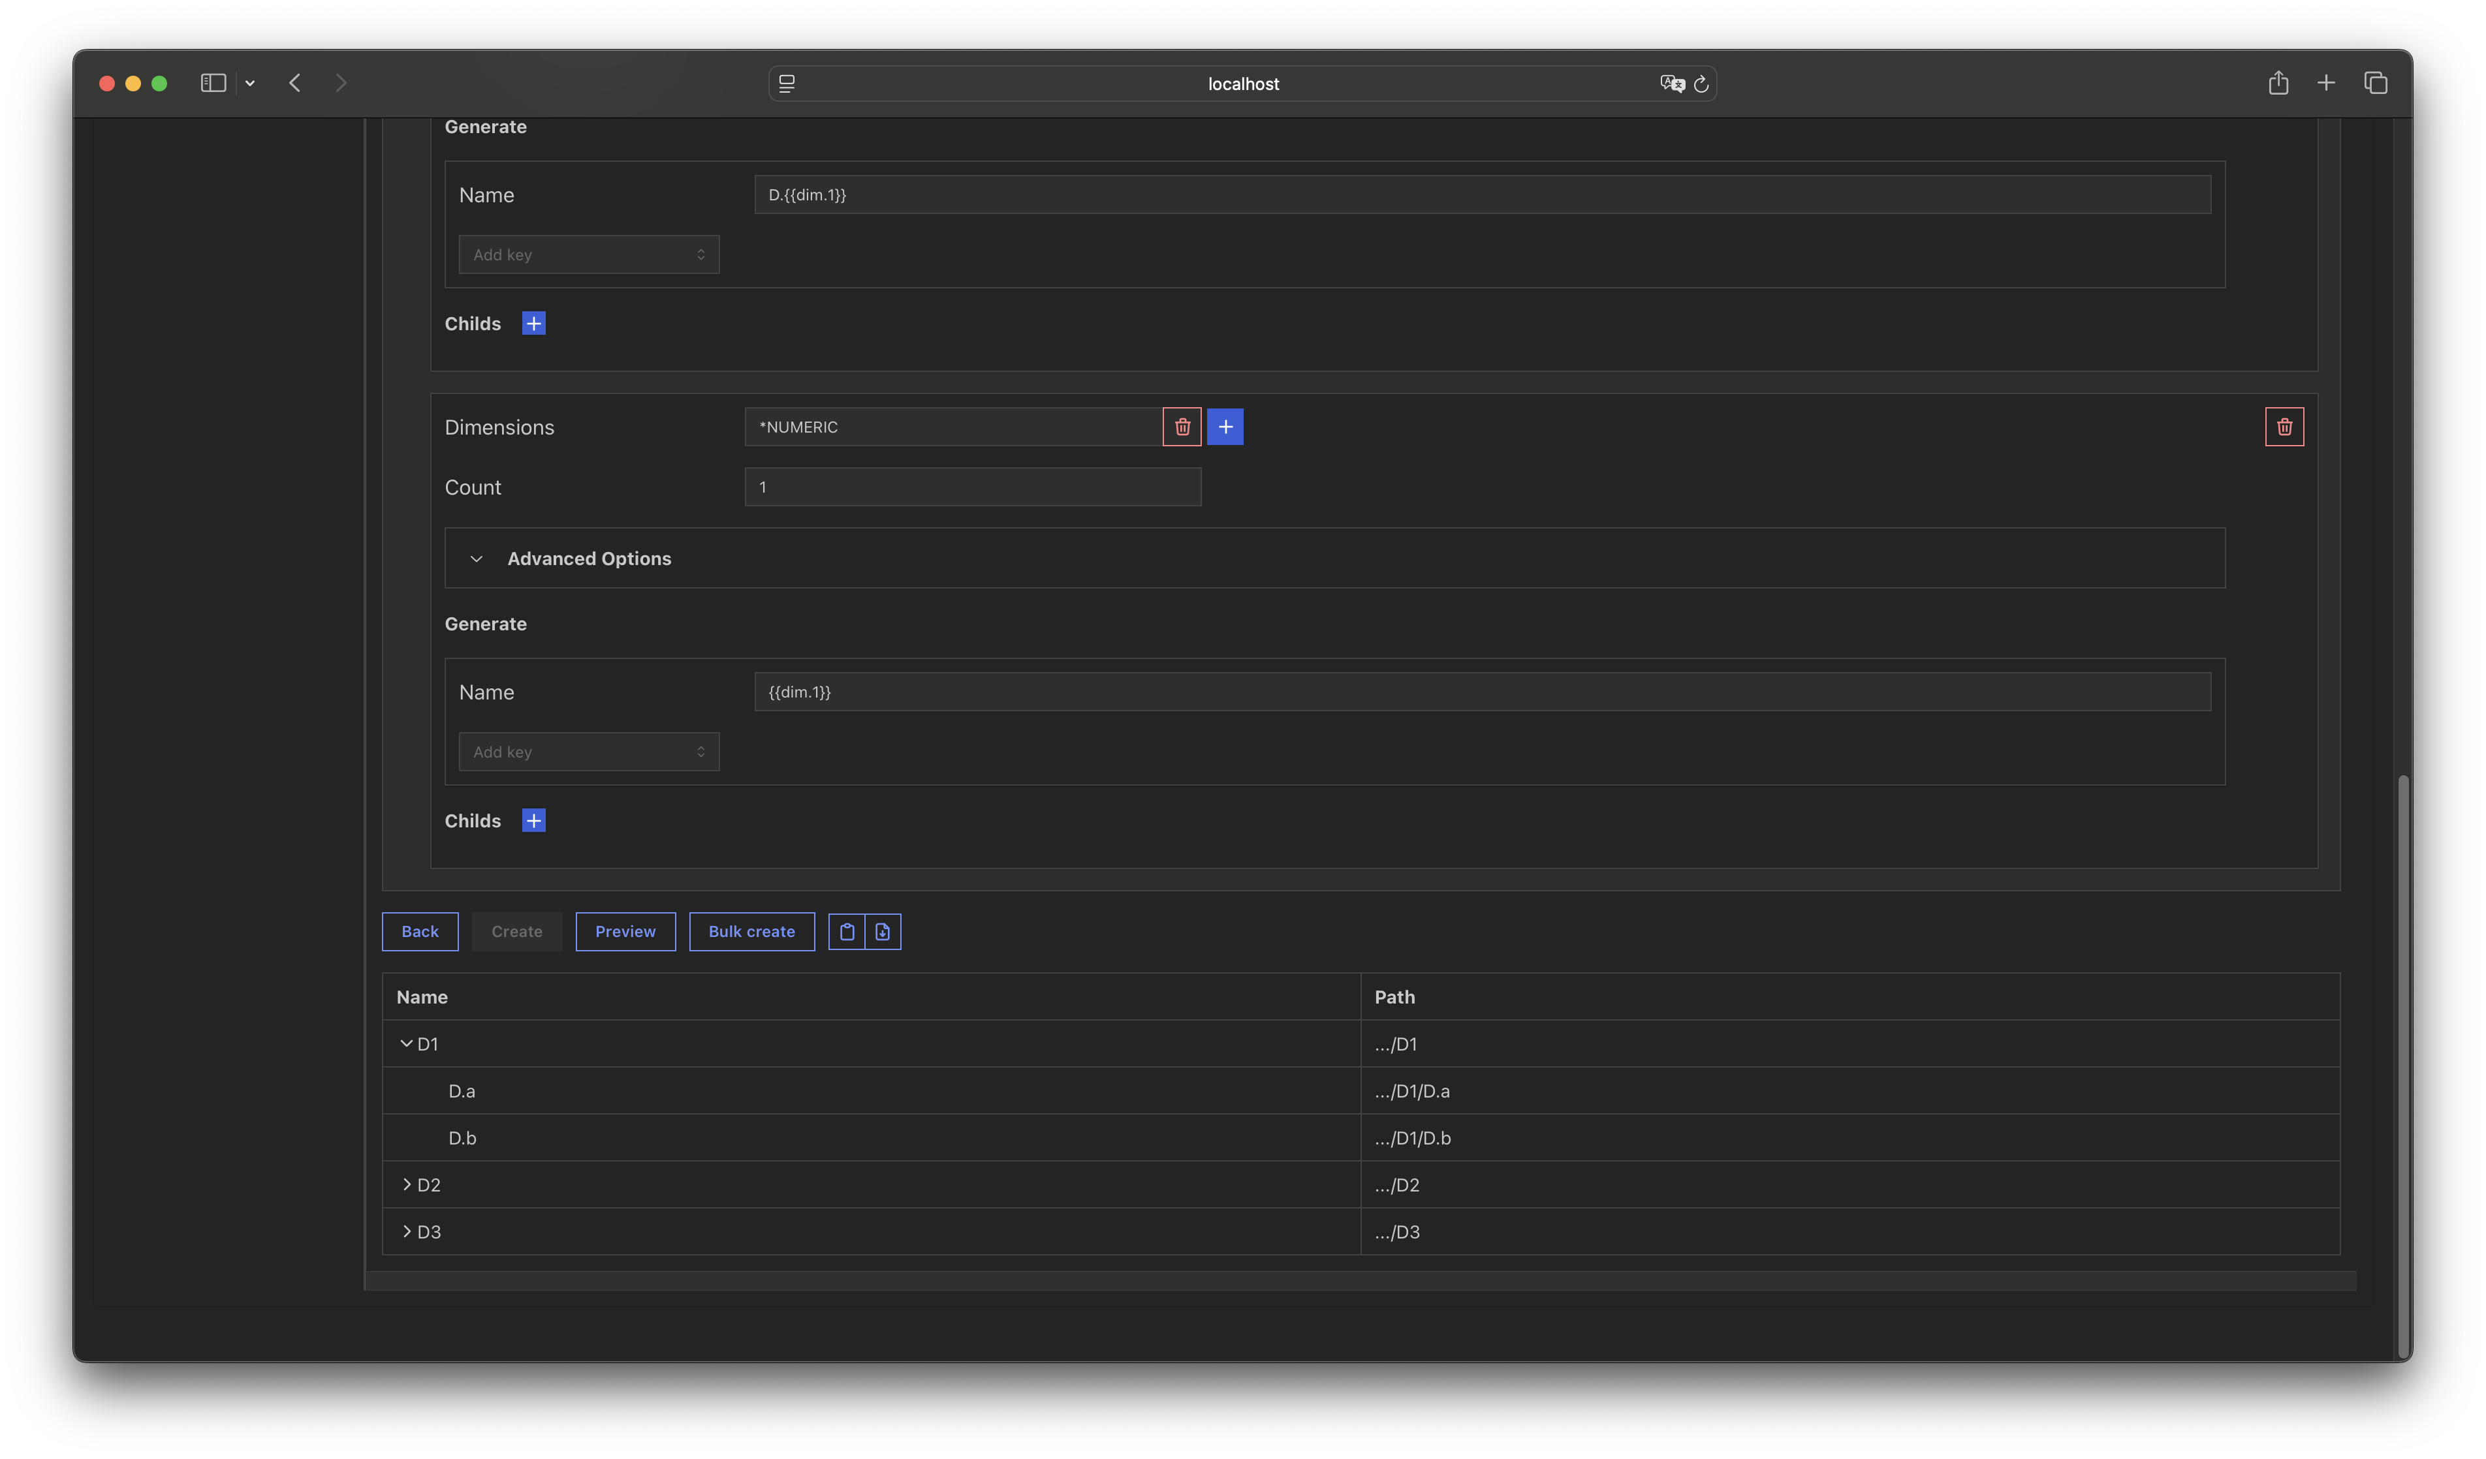The height and width of the screenshot is (1459, 2486).
Task: Open the lower Add key dropdown
Action: tap(589, 752)
